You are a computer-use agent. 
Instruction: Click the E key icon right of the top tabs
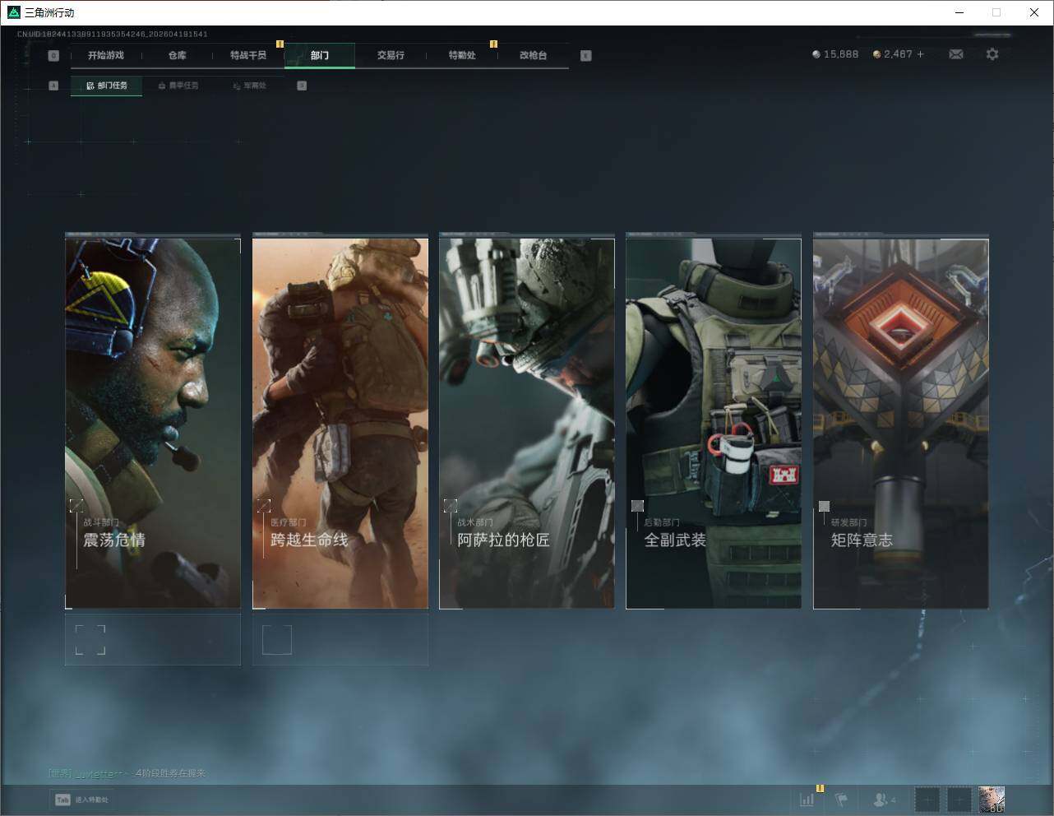pos(585,56)
